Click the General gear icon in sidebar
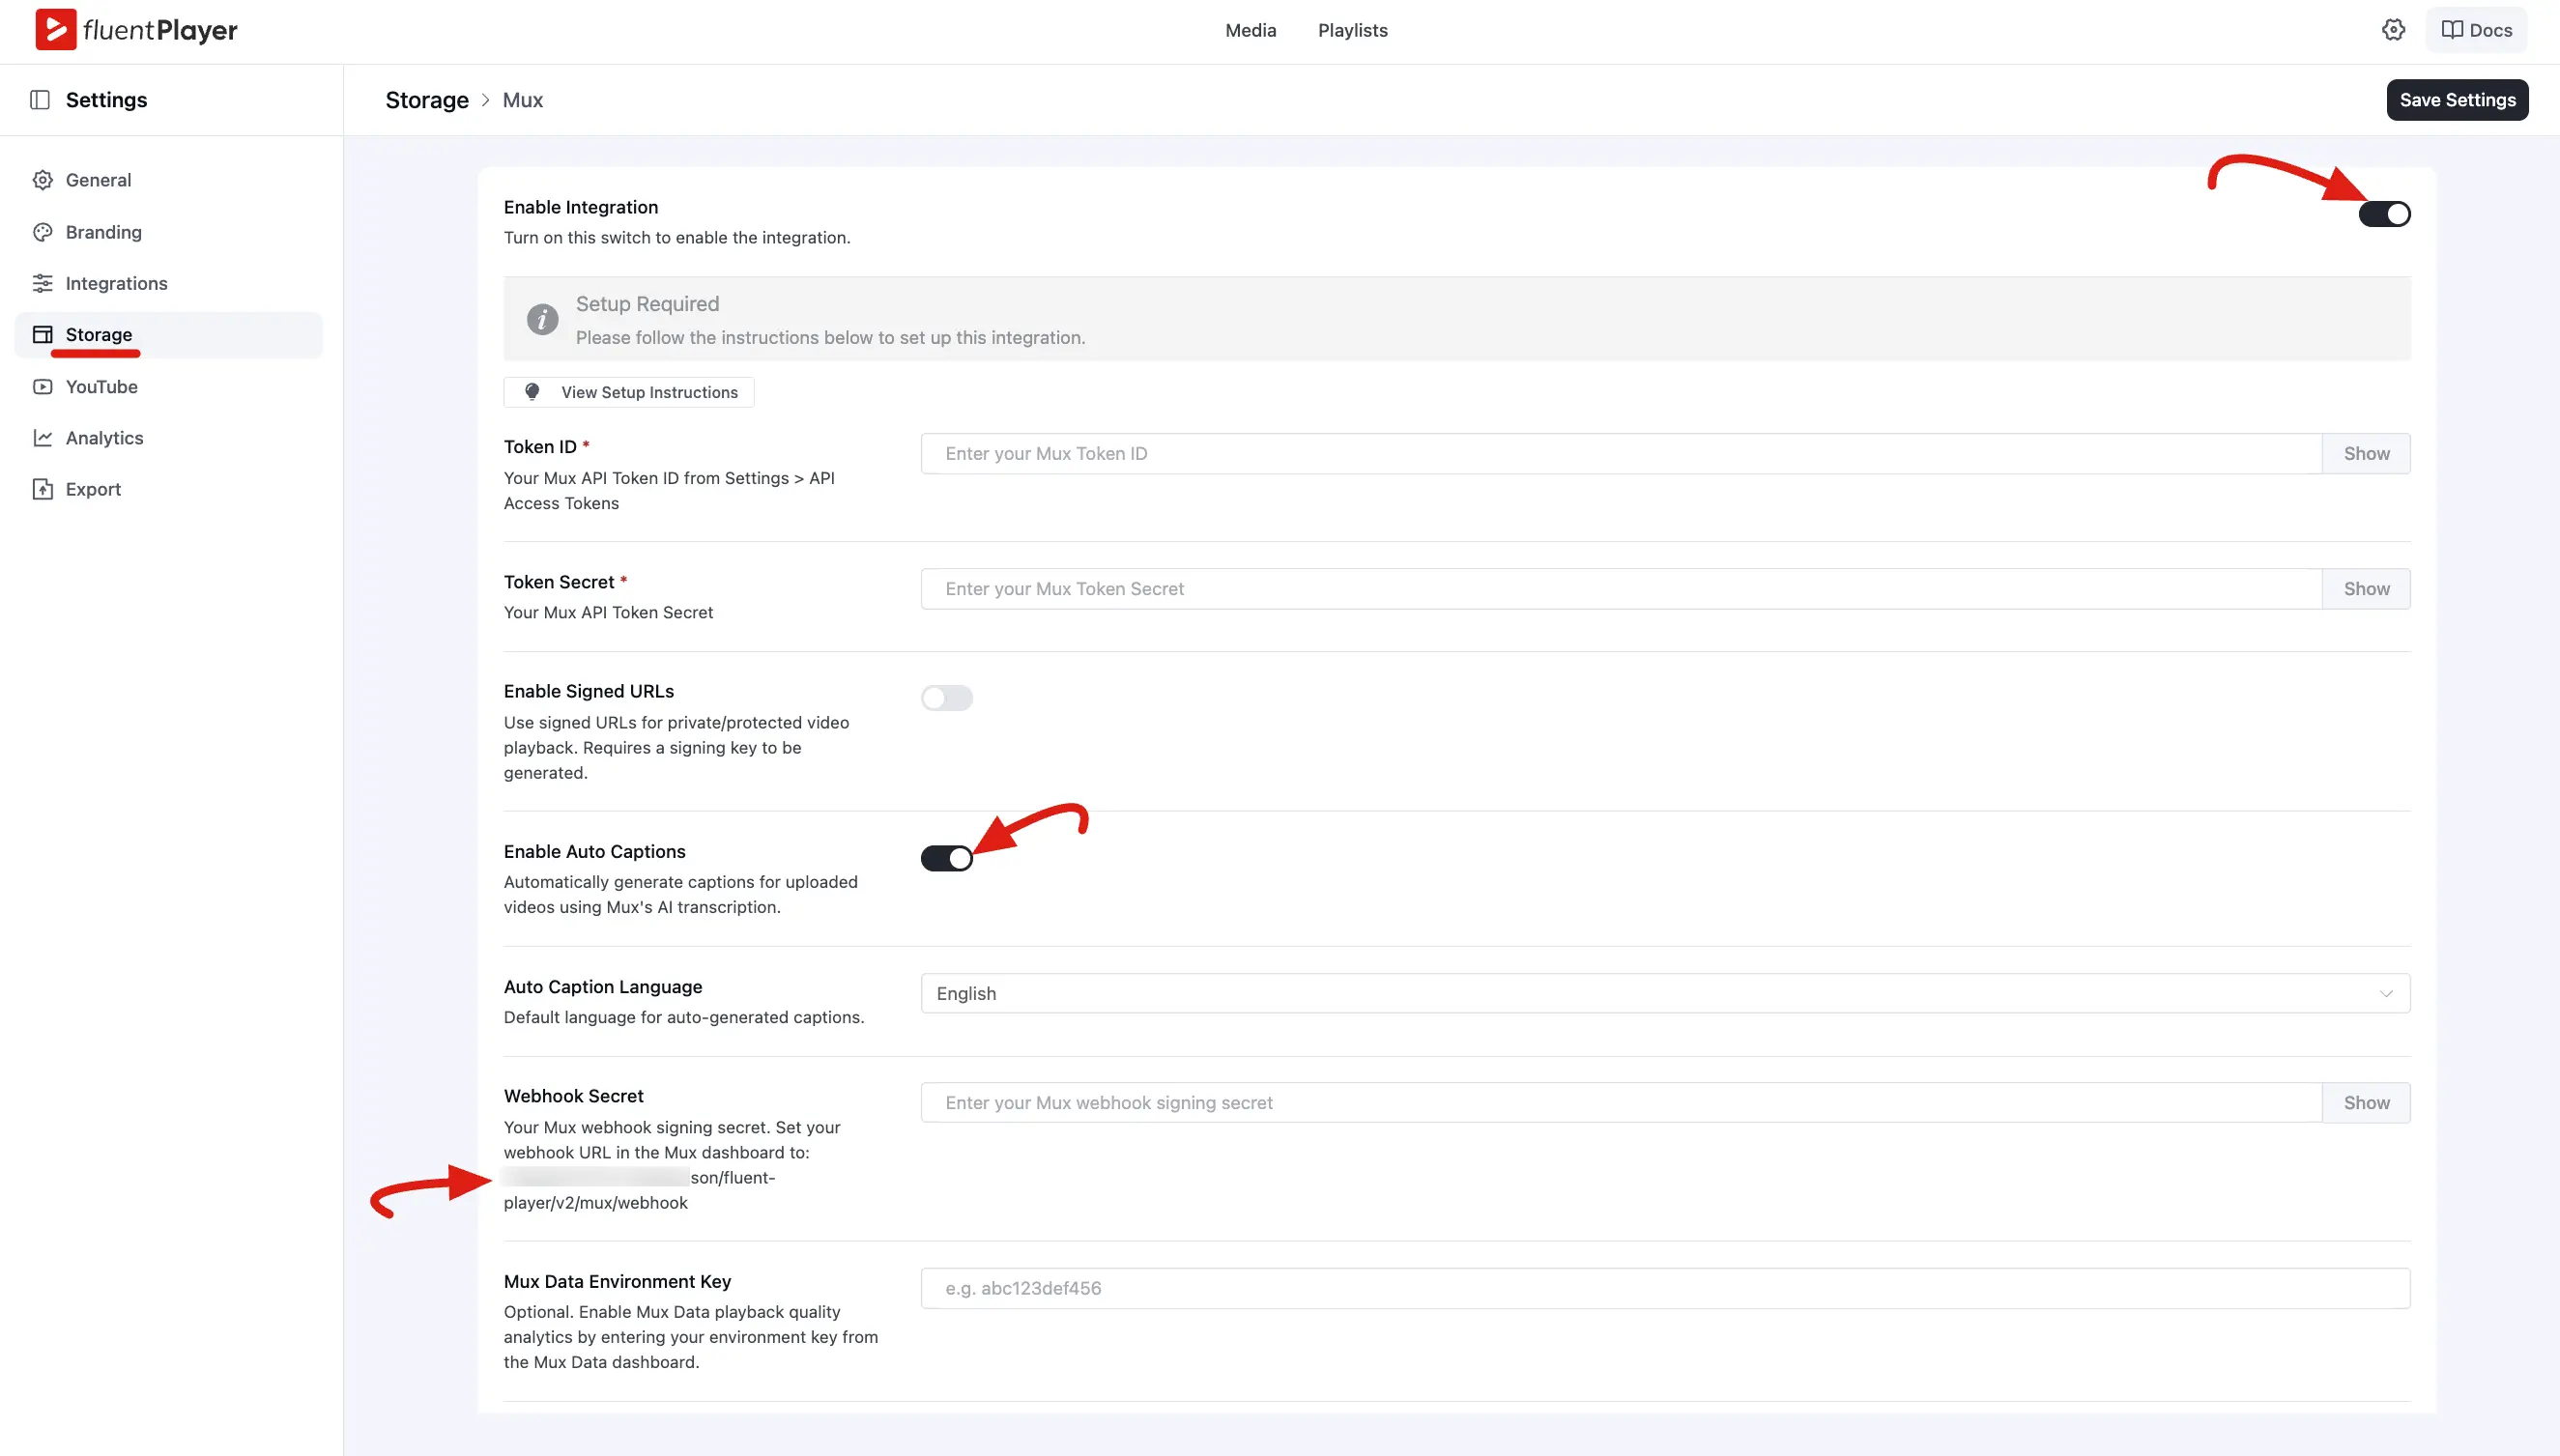 pos(42,180)
